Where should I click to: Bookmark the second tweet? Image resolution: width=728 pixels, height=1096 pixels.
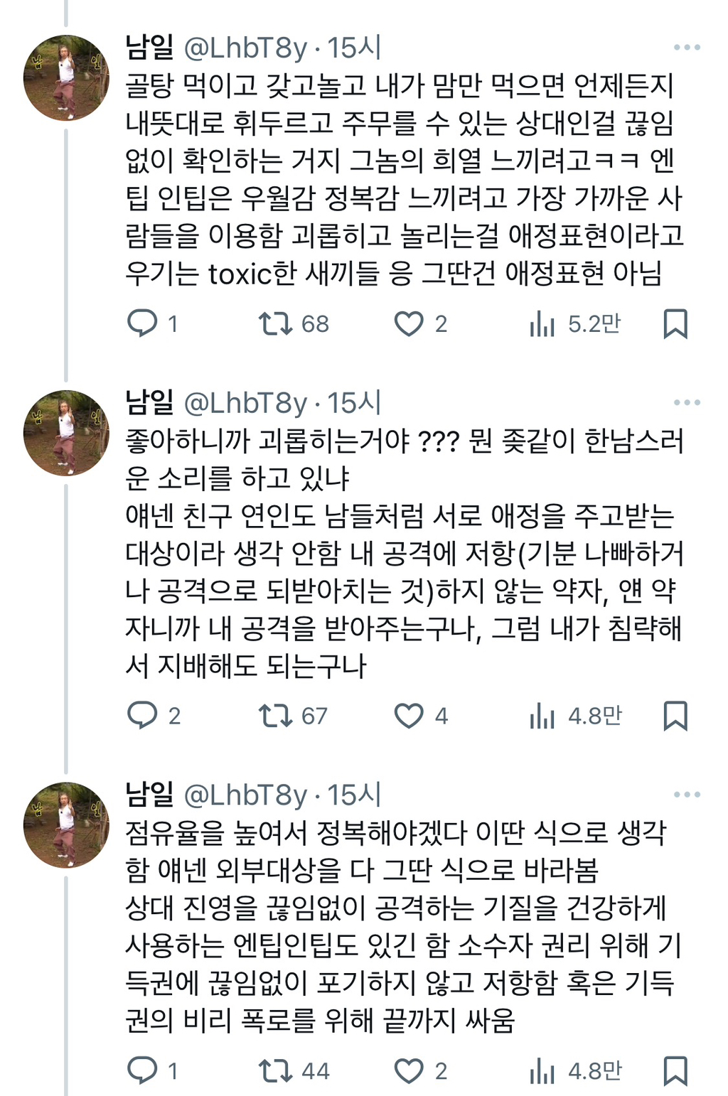[x=675, y=715]
